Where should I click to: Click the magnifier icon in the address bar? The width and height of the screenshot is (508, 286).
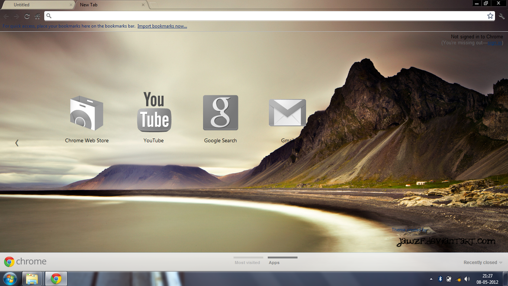pyautogui.click(x=49, y=16)
